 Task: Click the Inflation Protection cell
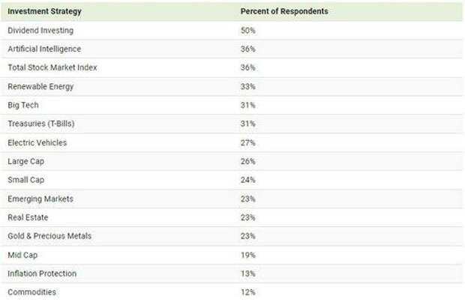[42, 274]
